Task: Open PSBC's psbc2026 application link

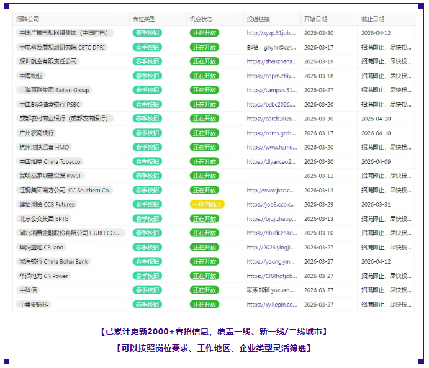Action: (x=271, y=104)
